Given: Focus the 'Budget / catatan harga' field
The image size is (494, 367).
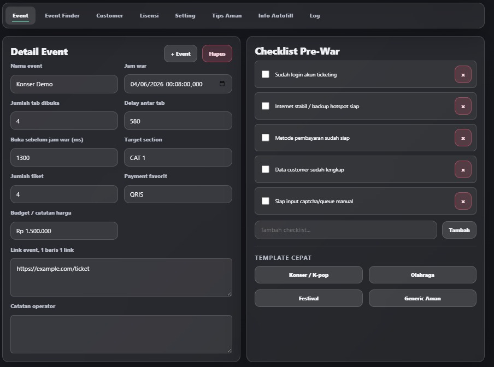Looking at the screenshot, I should [x=64, y=230].
